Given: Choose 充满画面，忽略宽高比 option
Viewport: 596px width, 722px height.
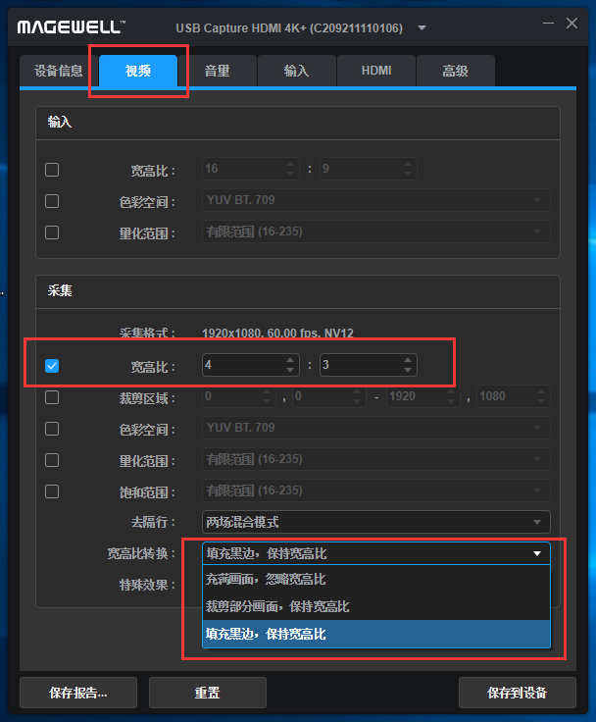Looking at the screenshot, I should point(376,579).
